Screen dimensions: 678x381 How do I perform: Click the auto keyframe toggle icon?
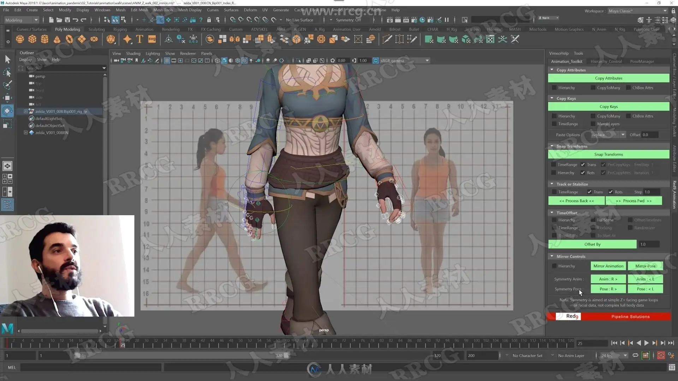point(661,355)
